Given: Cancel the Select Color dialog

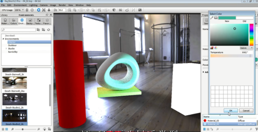Looking at the screenshot, I should [x=246, y=110].
